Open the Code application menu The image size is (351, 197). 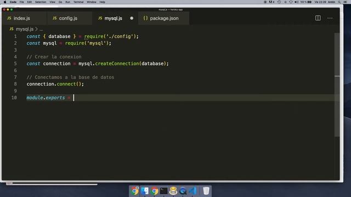pos(13,2)
